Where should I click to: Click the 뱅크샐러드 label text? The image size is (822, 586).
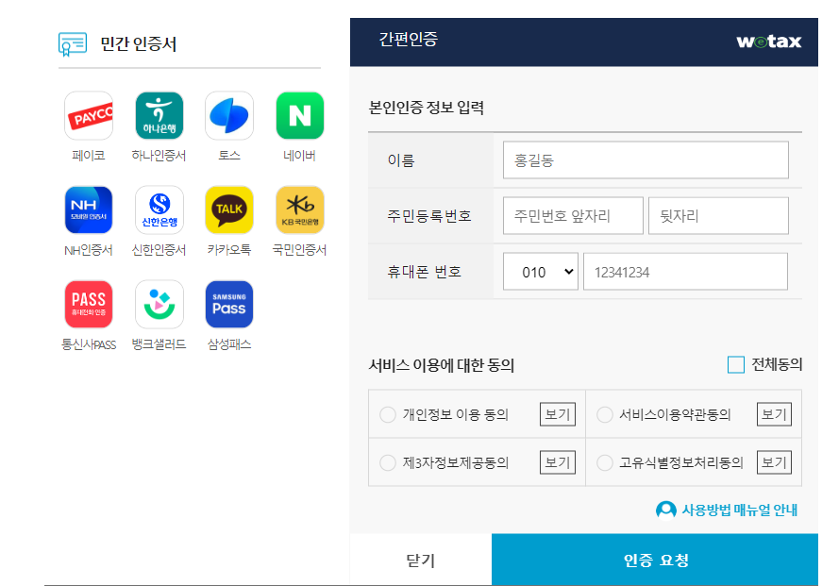tap(159, 344)
